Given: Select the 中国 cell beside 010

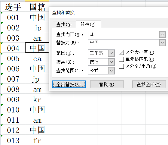Looking at the screenshot, I should pyautogui.click(x=37, y=109).
